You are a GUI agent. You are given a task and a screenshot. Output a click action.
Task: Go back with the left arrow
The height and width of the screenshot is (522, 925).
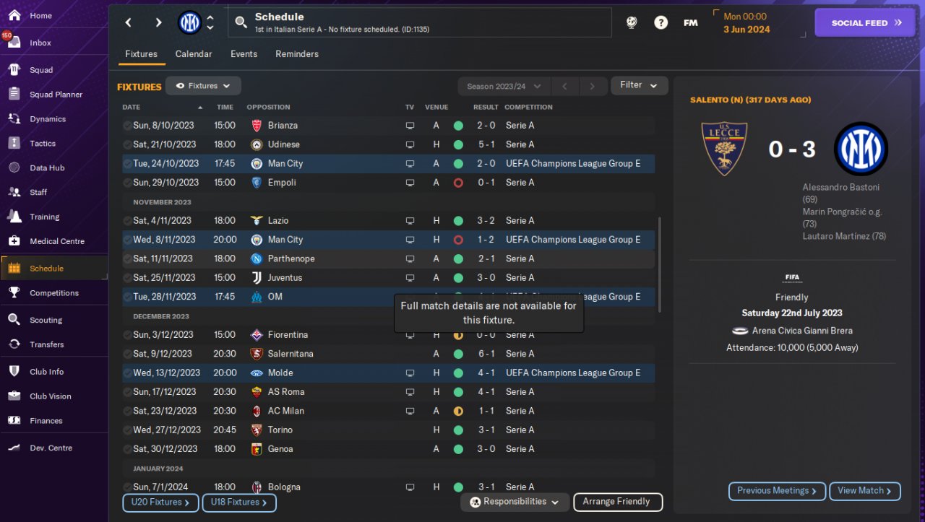129,23
